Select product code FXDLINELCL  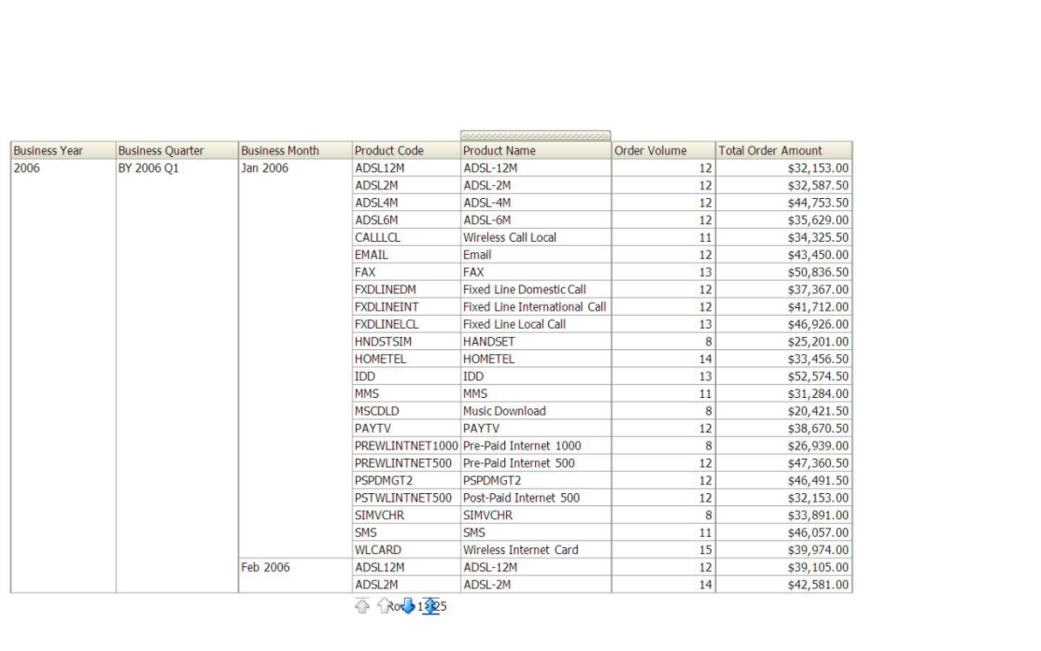(387, 324)
